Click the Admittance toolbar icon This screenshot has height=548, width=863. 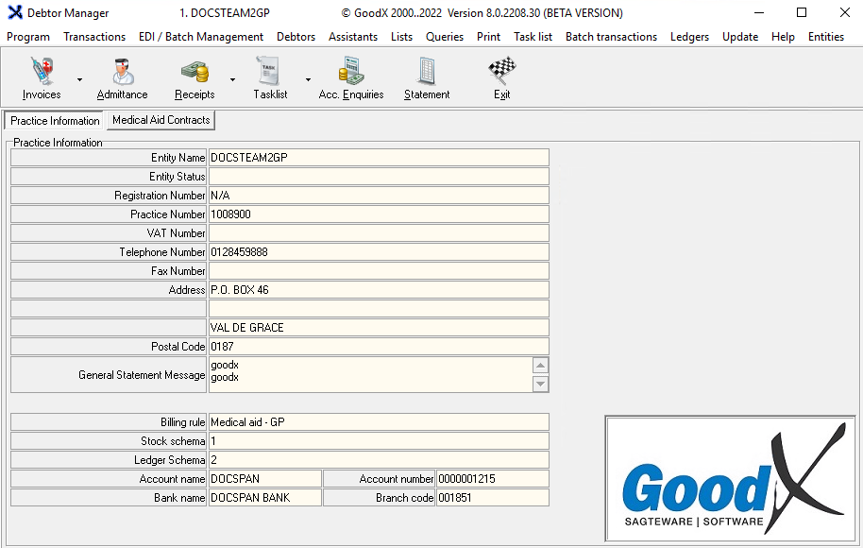tap(122, 77)
